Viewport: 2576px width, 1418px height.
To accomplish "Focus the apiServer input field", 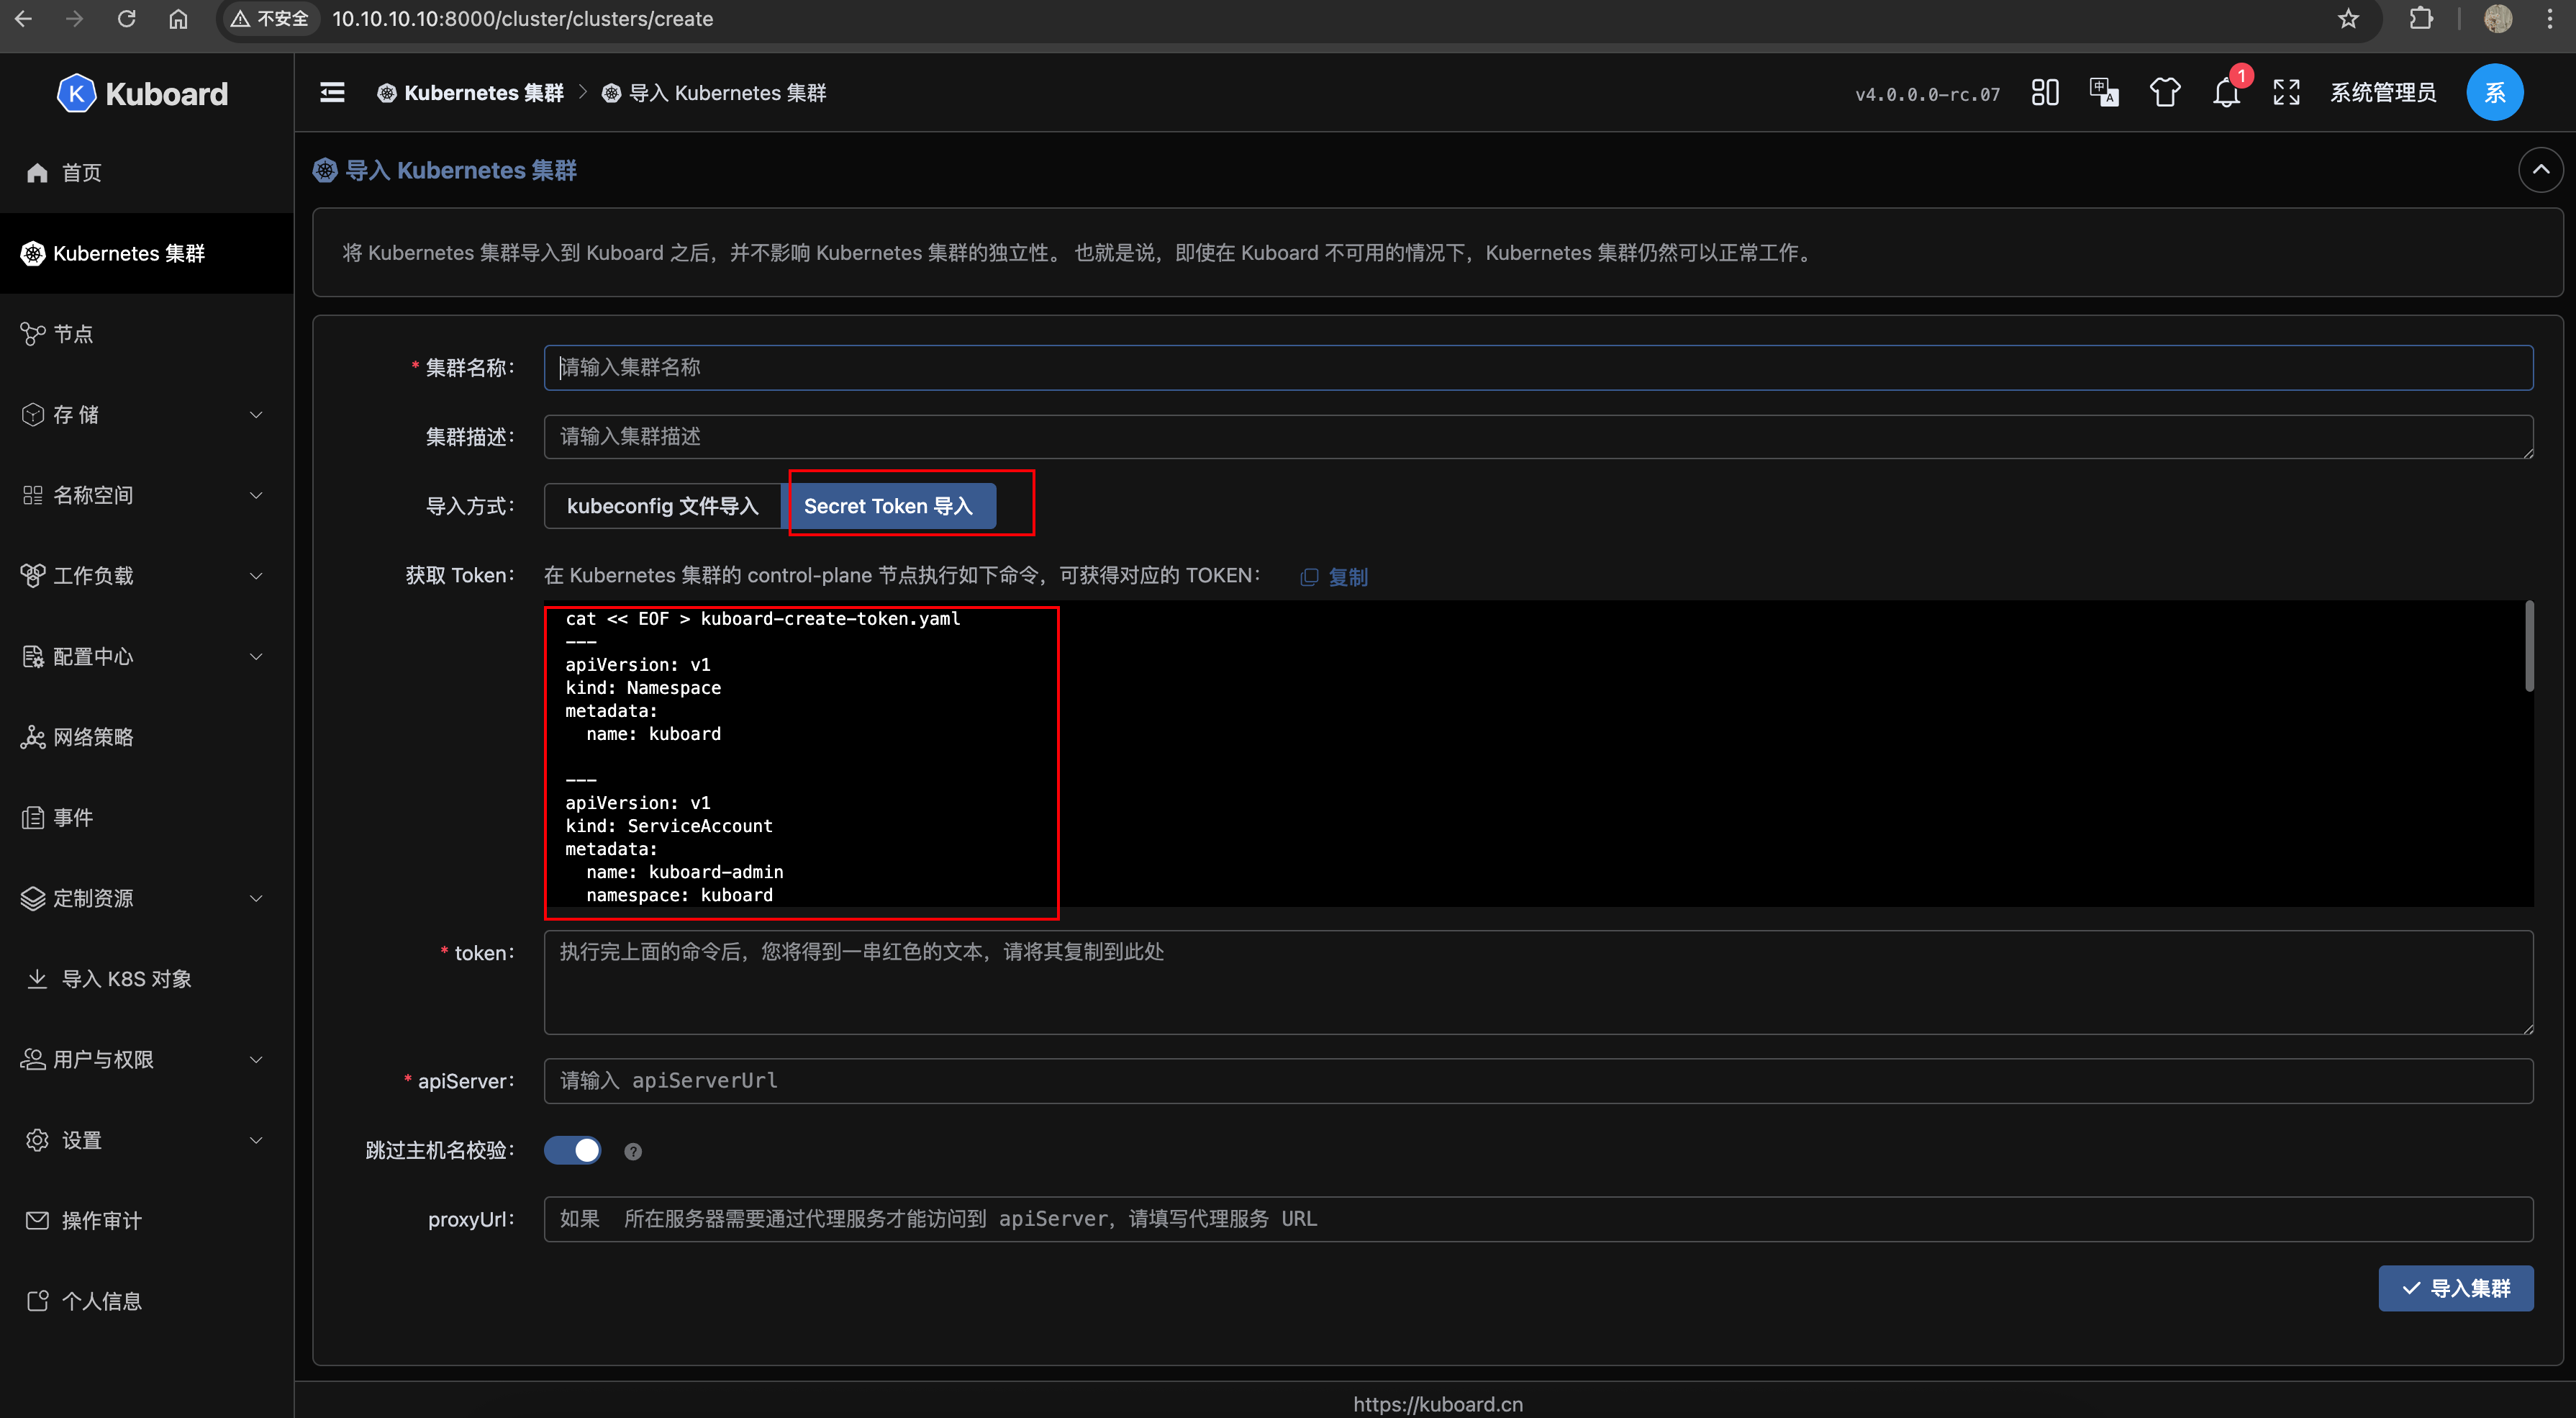I will 1538,1081.
